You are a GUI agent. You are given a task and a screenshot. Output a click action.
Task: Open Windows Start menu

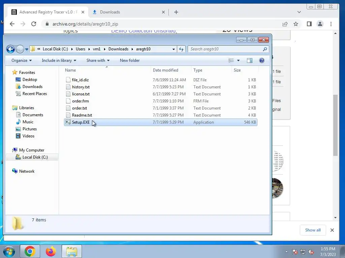[x=9, y=251]
